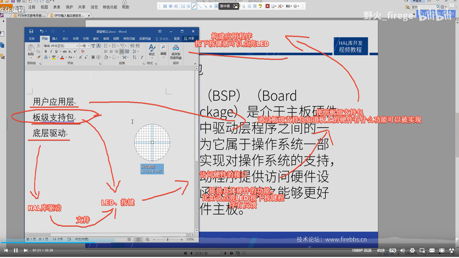This screenshot has width=459, height=258.
Task: Select the Format Painter brush icon
Action: pyautogui.click(x=38, y=57)
